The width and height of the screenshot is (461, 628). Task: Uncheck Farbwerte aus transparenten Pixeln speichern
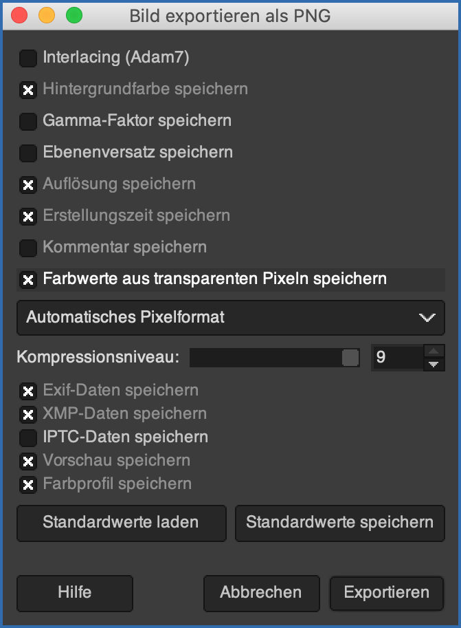[27, 279]
